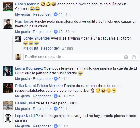Open the emoji picker in reply box
The width and height of the screenshot is (140, 128).
134,57
